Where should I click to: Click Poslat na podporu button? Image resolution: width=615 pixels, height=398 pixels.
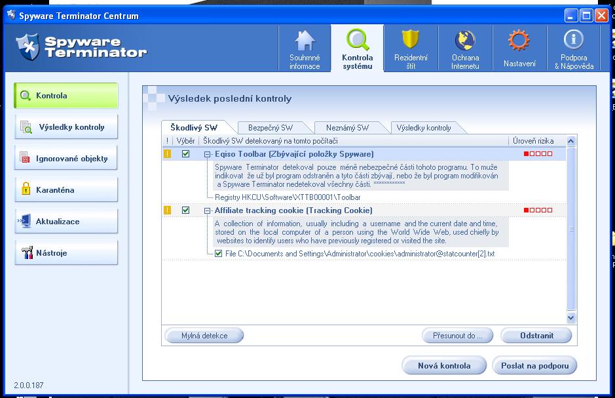click(x=534, y=365)
